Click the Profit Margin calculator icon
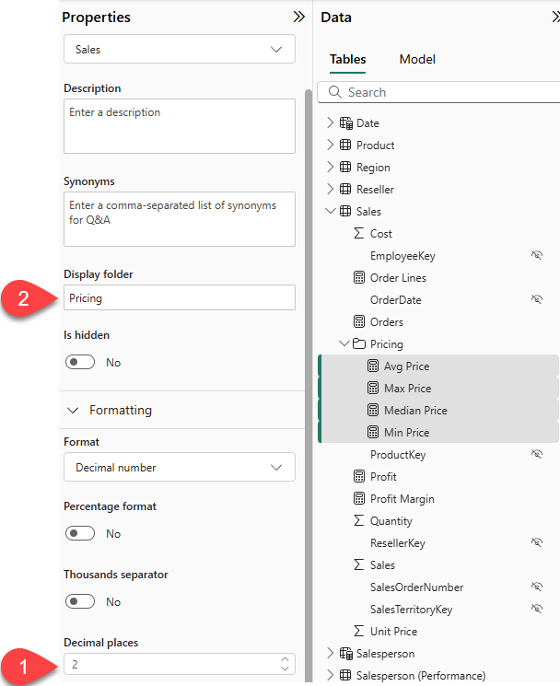560x686 pixels. coord(359,499)
